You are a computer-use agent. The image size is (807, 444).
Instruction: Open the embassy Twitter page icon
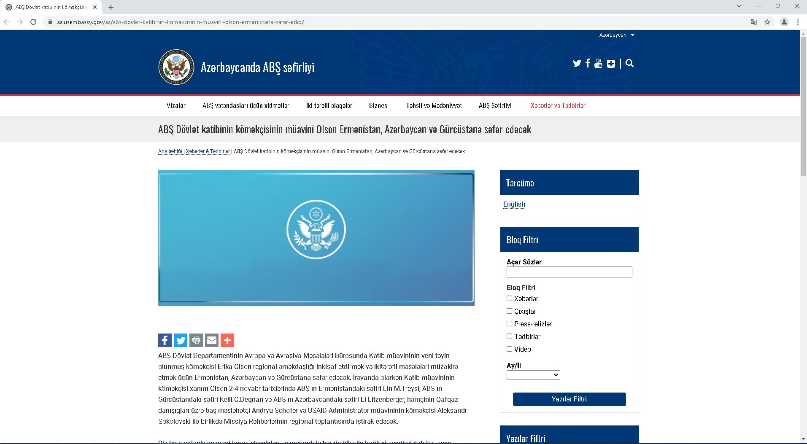pos(577,64)
